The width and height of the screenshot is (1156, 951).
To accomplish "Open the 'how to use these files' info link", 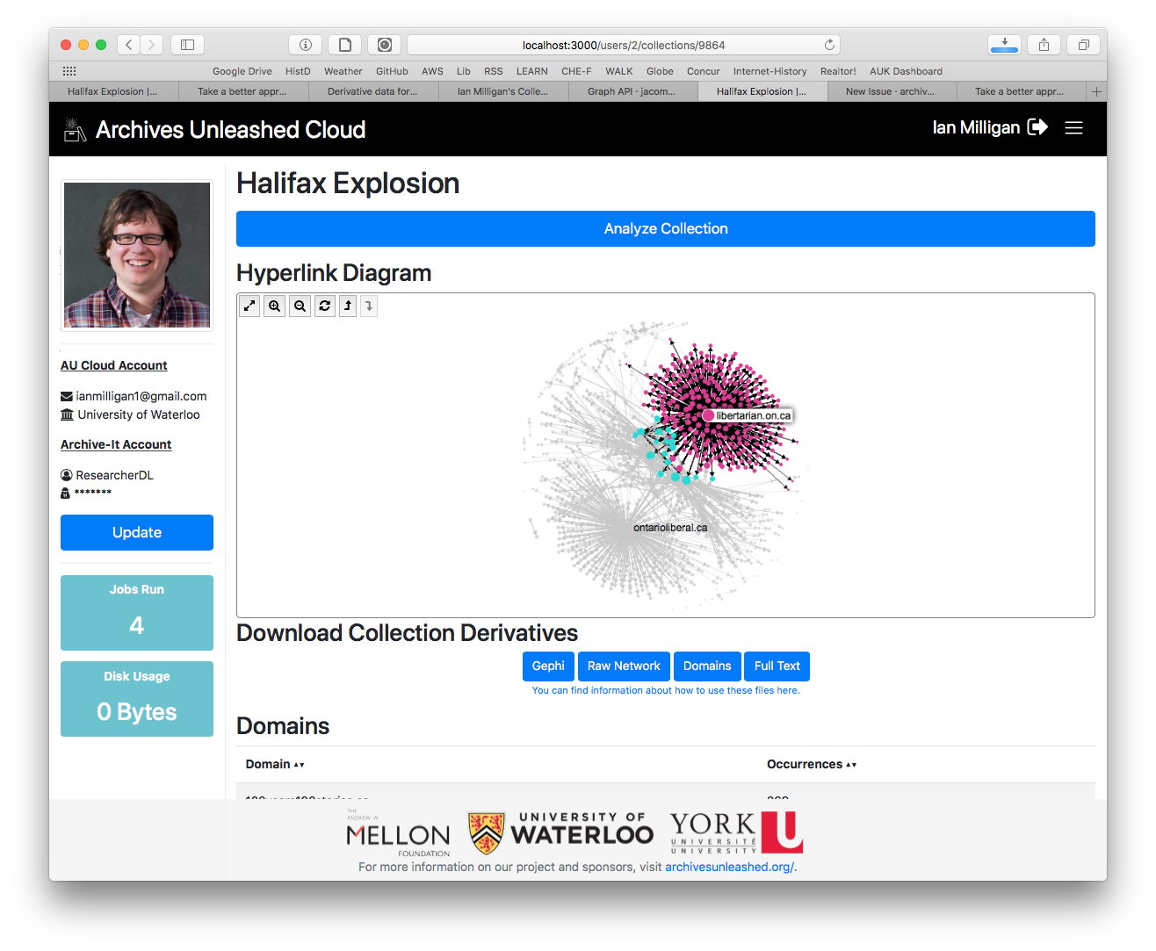I will click(666, 690).
